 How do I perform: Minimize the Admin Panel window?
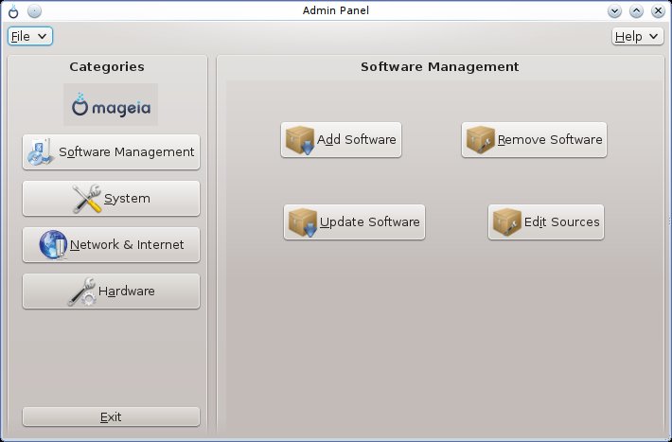614,11
